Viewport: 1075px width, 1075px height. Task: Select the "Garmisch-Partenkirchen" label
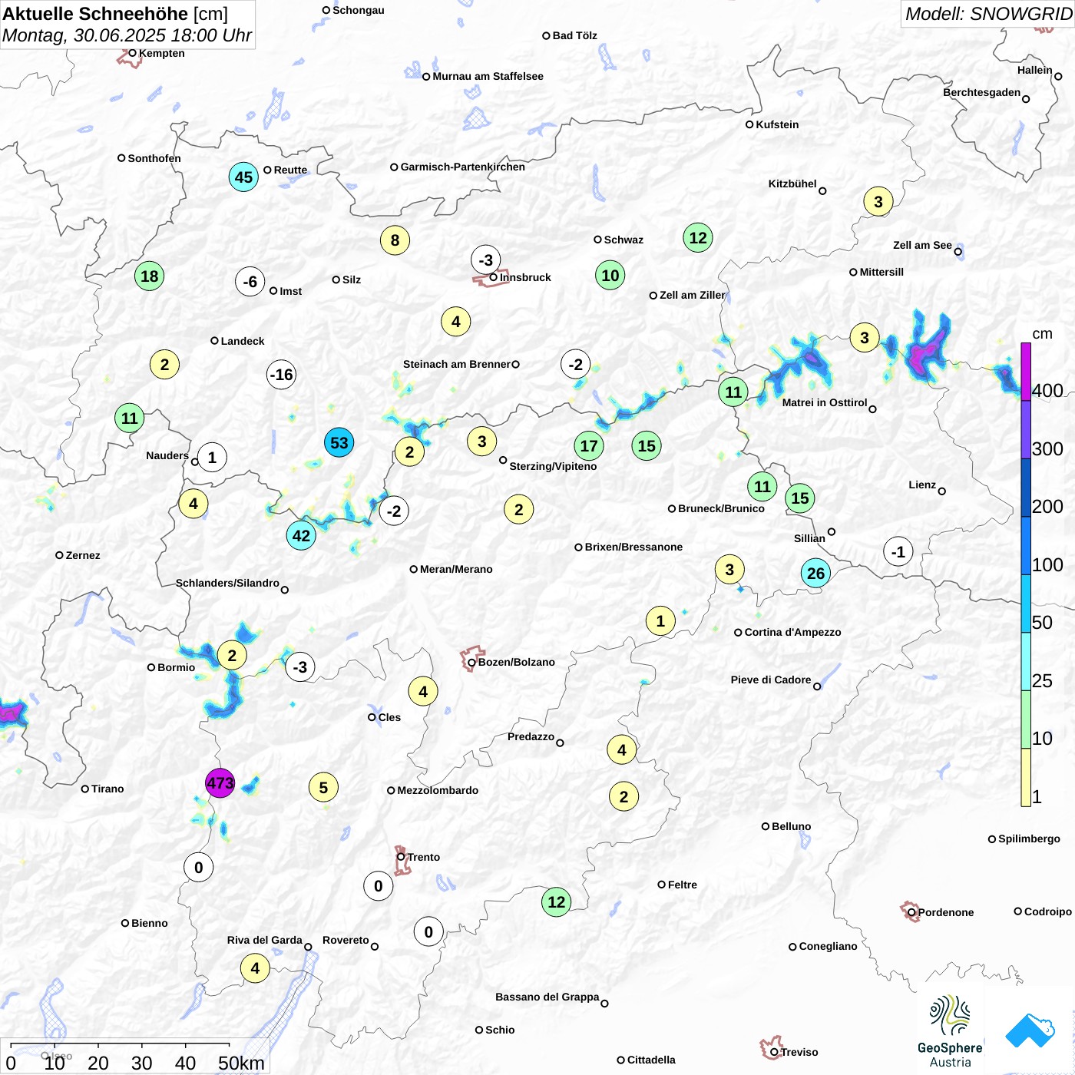pyautogui.click(x=463, y=167)
